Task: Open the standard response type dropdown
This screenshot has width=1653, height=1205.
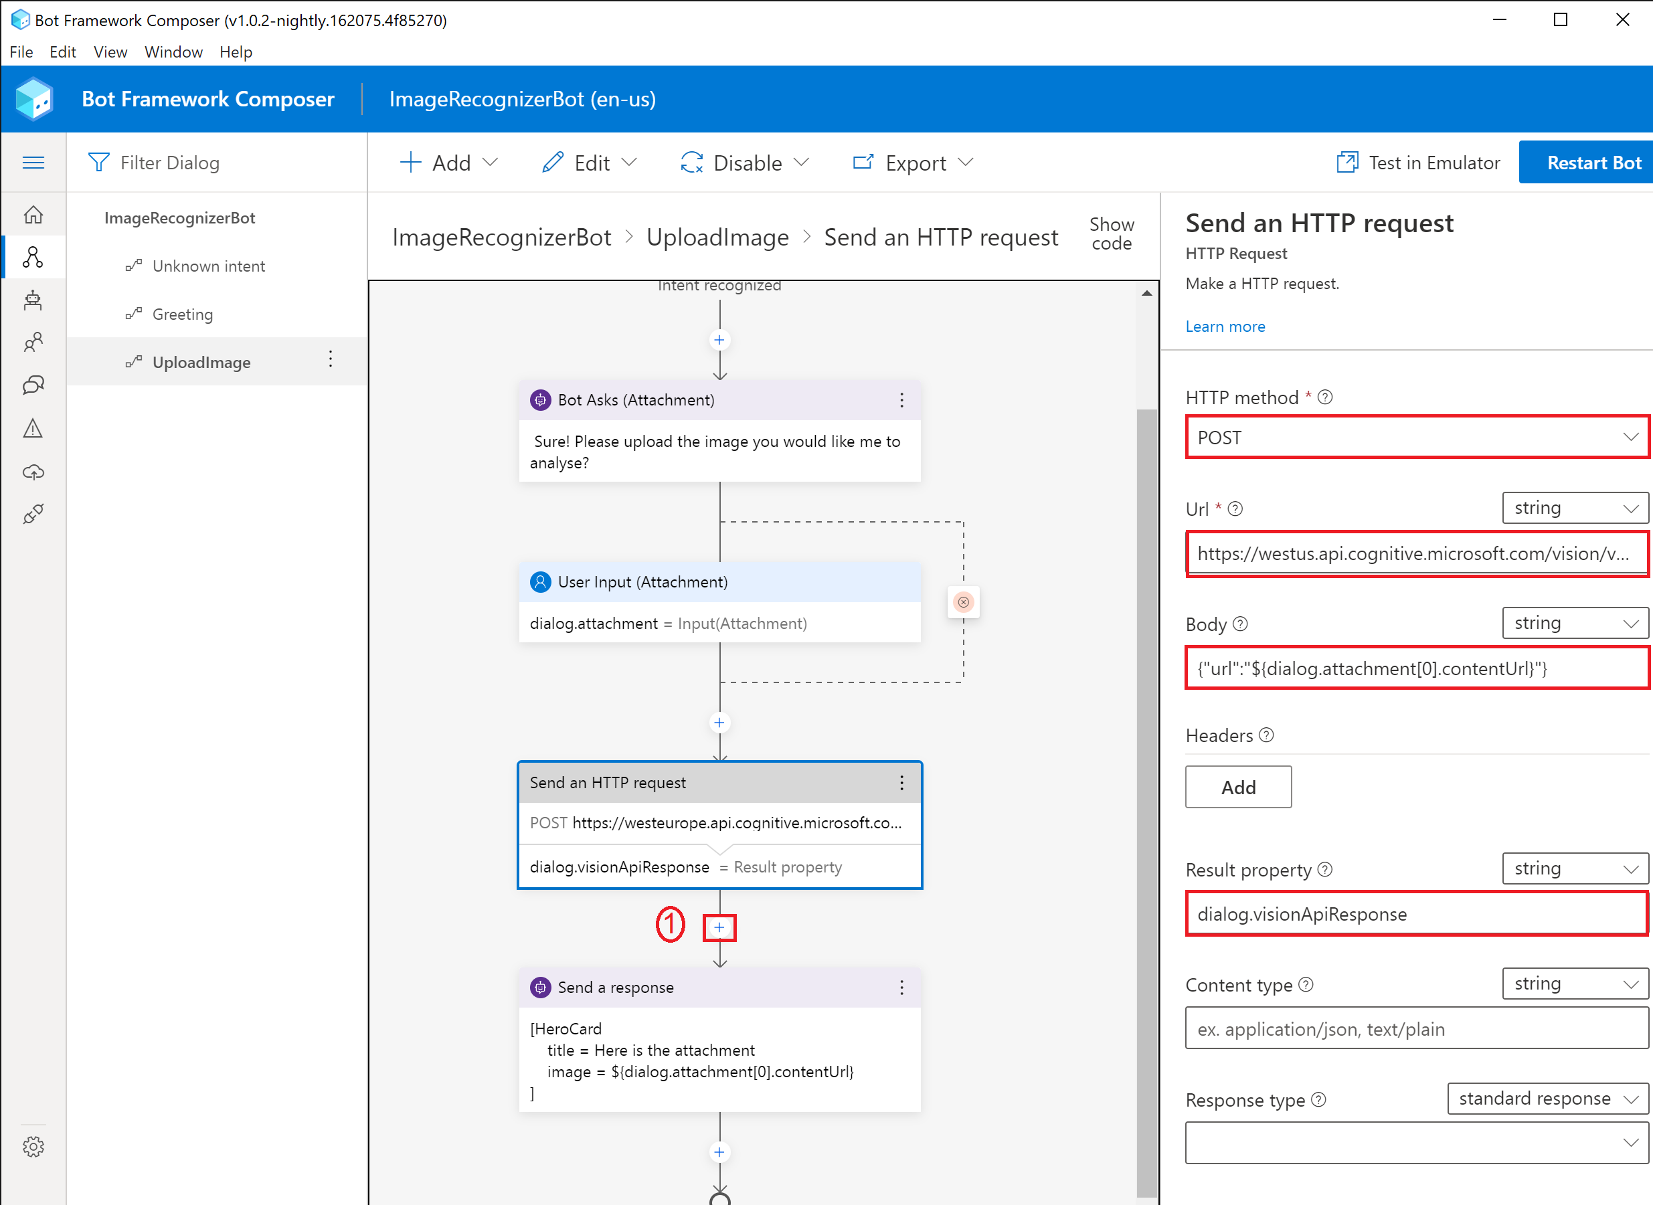Action: pyautogui.click(x=1548, y=1099)
